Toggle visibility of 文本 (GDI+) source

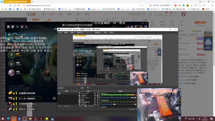pos(95,93)
